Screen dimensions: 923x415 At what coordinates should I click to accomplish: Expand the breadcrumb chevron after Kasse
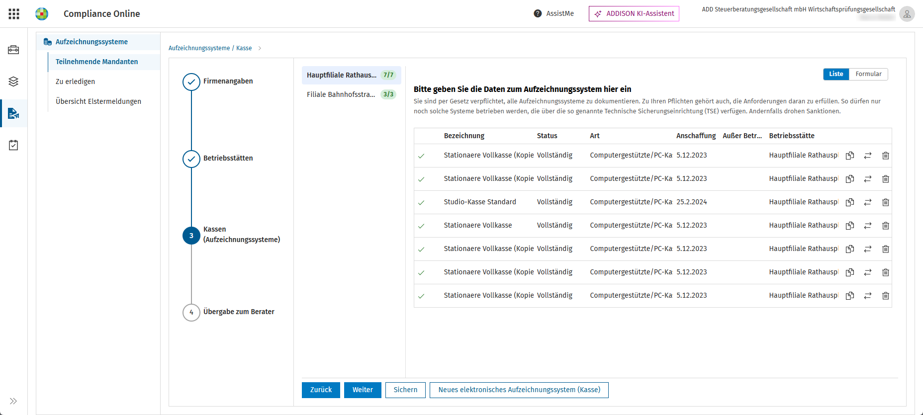tap(260, 48)
